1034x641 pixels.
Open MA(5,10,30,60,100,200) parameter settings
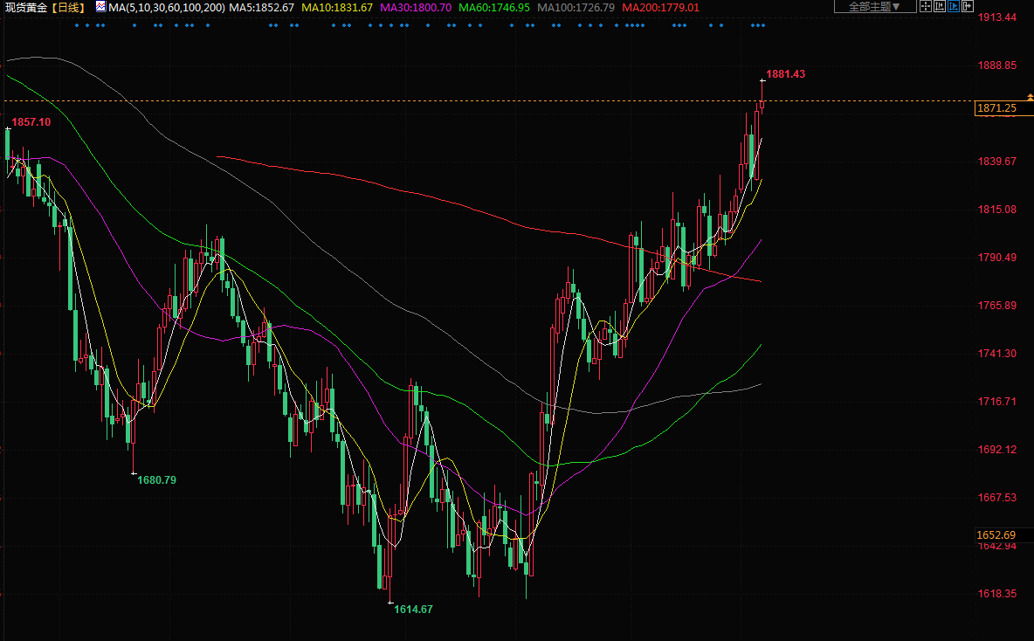pos(166,7)
